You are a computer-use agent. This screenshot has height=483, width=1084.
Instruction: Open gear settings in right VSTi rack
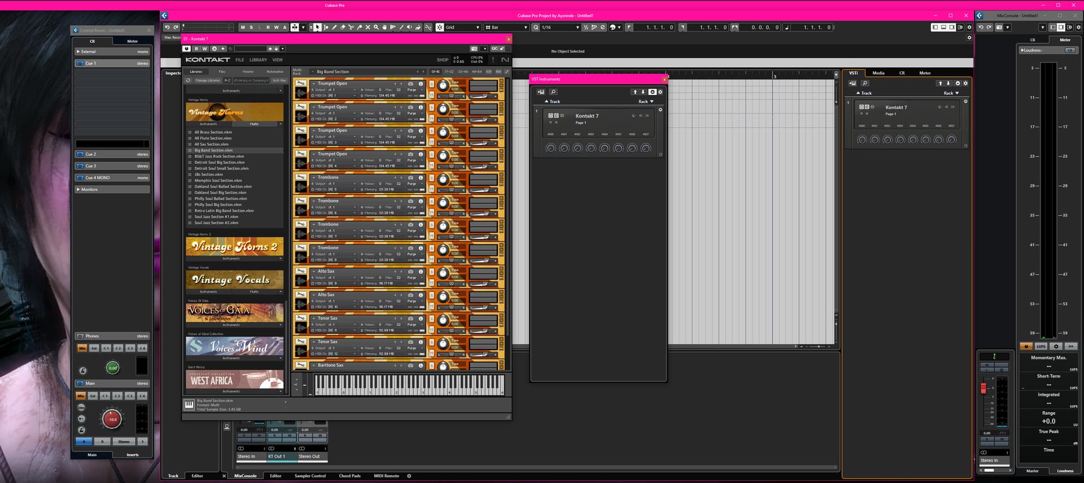(x=965, y=83)
